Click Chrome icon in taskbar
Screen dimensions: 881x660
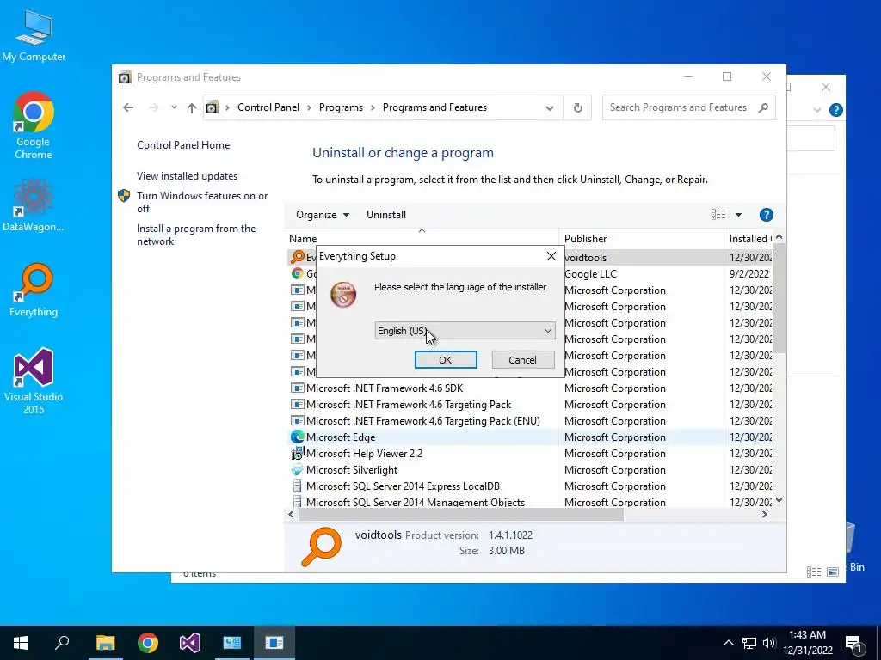[148, 643]
